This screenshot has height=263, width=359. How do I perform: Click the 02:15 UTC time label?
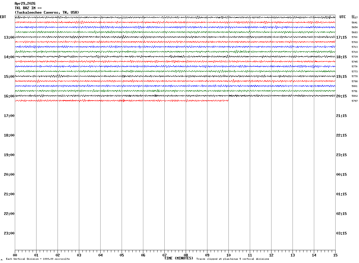tap(341, 214)
